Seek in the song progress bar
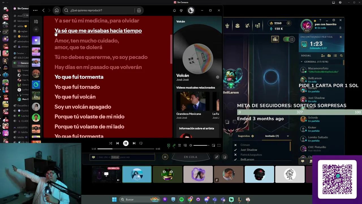Screen dimensions: 362x204 pyautogui.click(x=126, y=149)
